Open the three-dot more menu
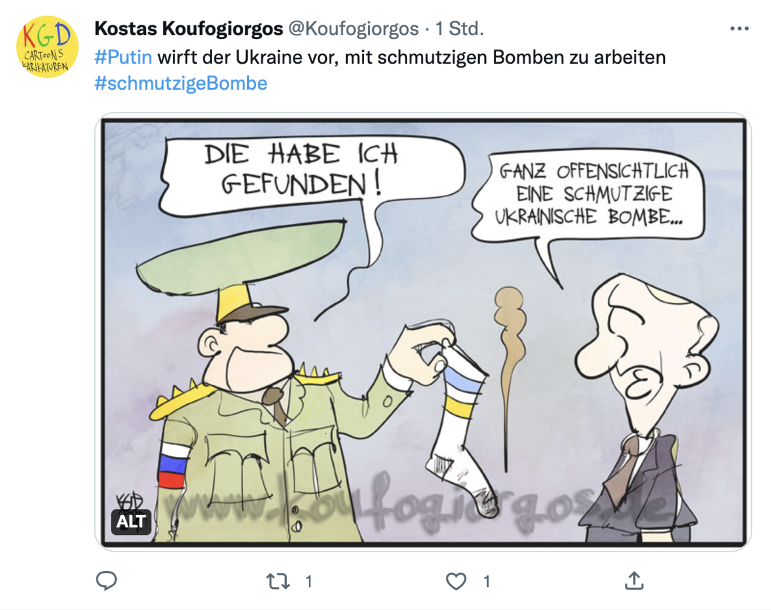 click(x=739, y=28)
